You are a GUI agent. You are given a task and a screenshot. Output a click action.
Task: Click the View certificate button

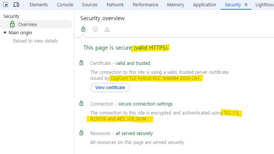pyautogui.click(x=110, y=88)
